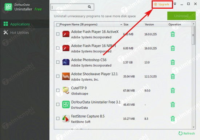Click the Operation column header
200x140 pixels.
tap(175, 24)
